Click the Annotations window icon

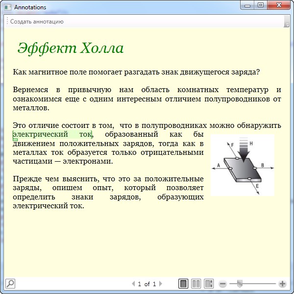[8, 7]
